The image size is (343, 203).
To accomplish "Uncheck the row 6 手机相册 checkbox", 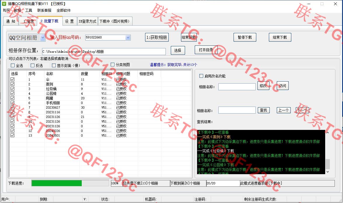I will tap(13, 103).
